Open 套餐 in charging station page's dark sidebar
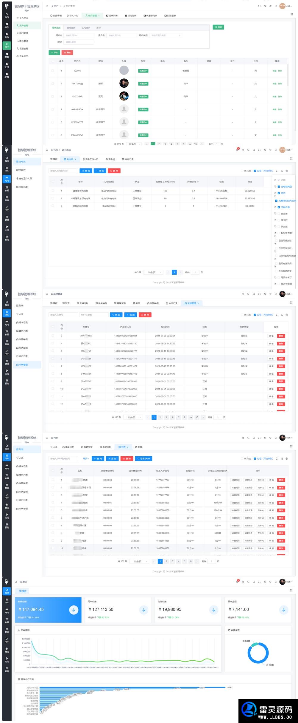Image resolution: width=298 pixels, height=723 pixels. click(7, 189)
